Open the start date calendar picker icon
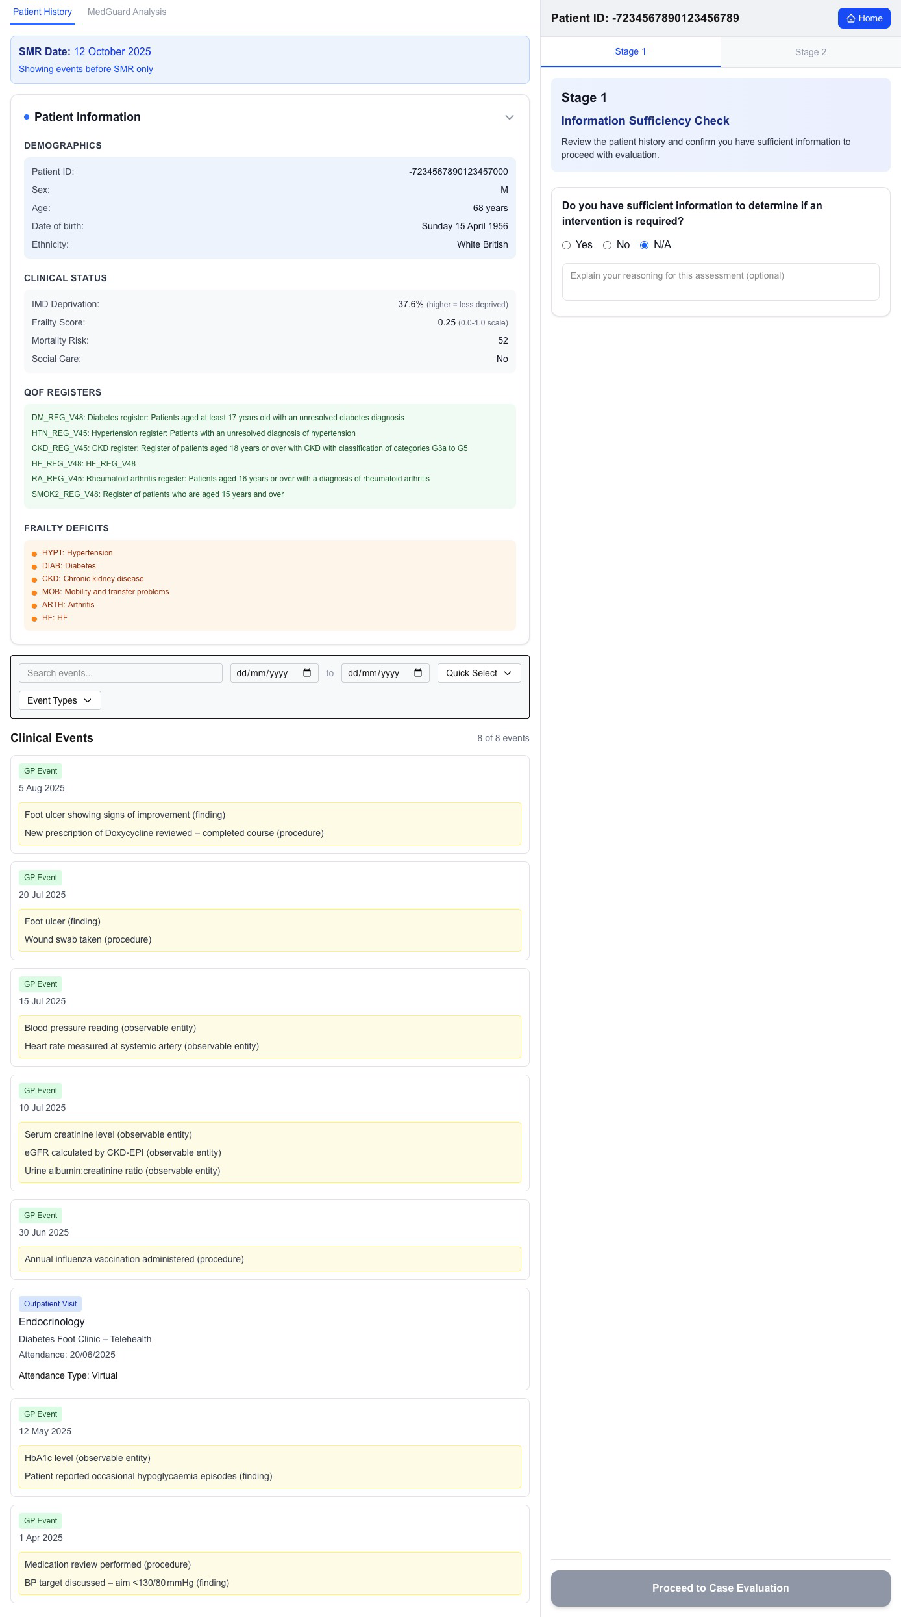The image size is (901, 1617). (307, 673)
